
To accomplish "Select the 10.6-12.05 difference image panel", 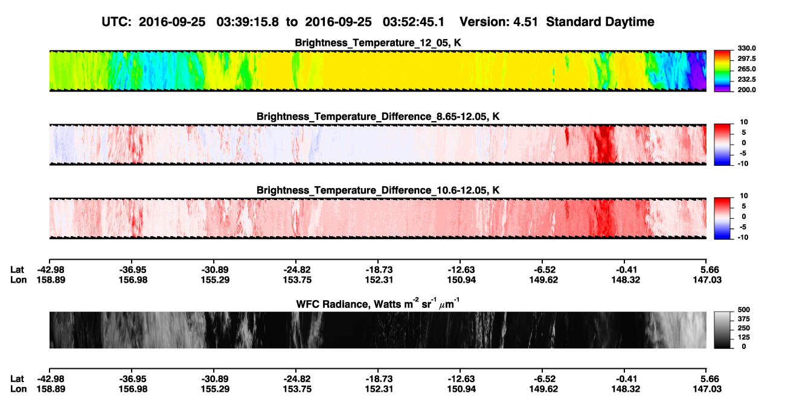I will click(x=377, y=218).
